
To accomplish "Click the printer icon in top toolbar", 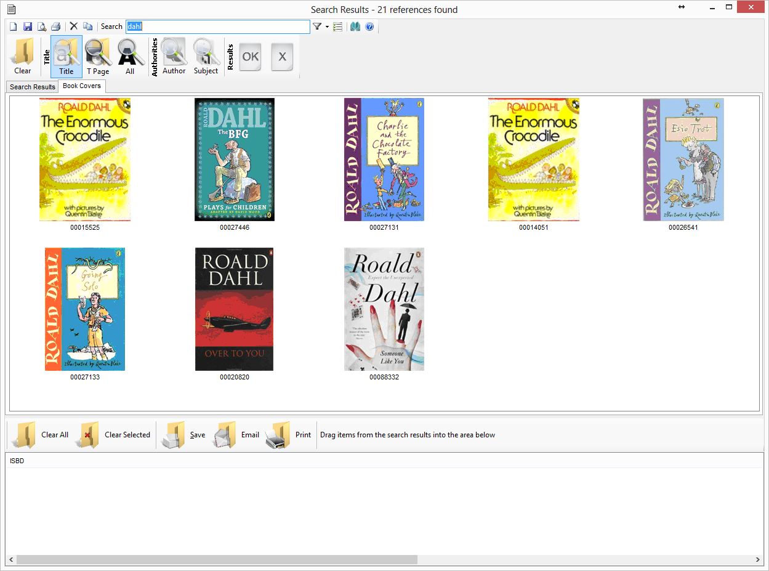I will (x=55, y=26).
